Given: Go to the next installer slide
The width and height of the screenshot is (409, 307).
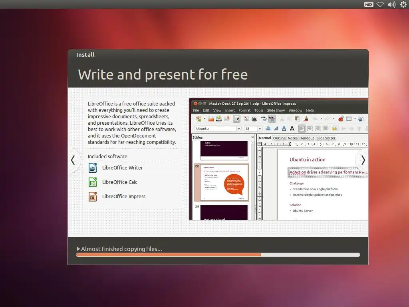Looking at the screenshot, I should 363,160.
